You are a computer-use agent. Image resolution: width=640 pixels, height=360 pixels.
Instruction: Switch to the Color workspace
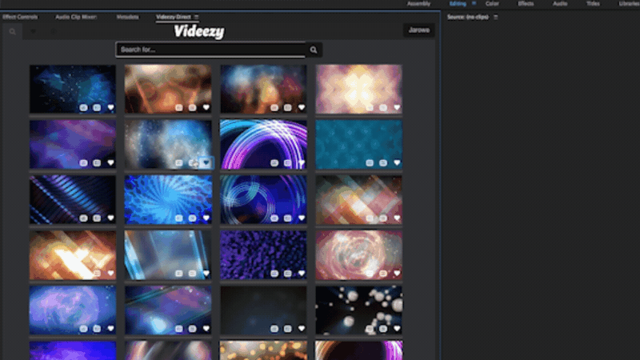491,4
